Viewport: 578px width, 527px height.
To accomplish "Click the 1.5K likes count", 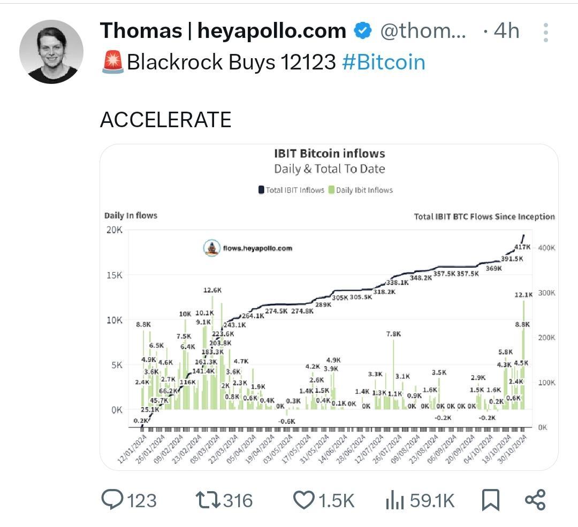I will 336,501.
